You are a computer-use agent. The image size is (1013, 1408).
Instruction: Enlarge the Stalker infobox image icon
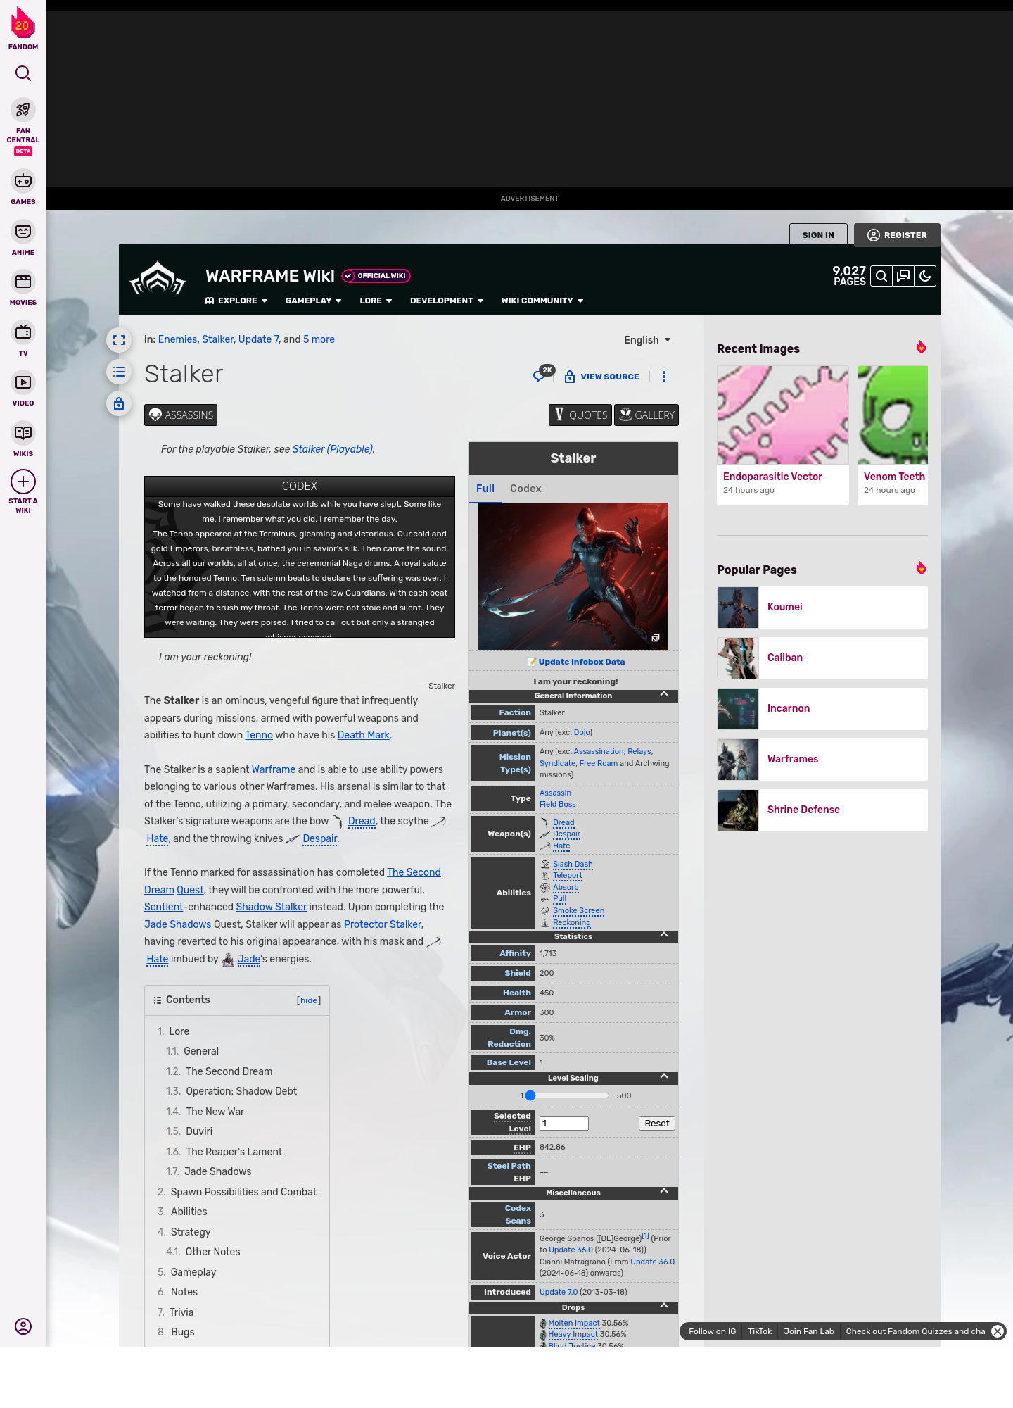tap(655, 638)
